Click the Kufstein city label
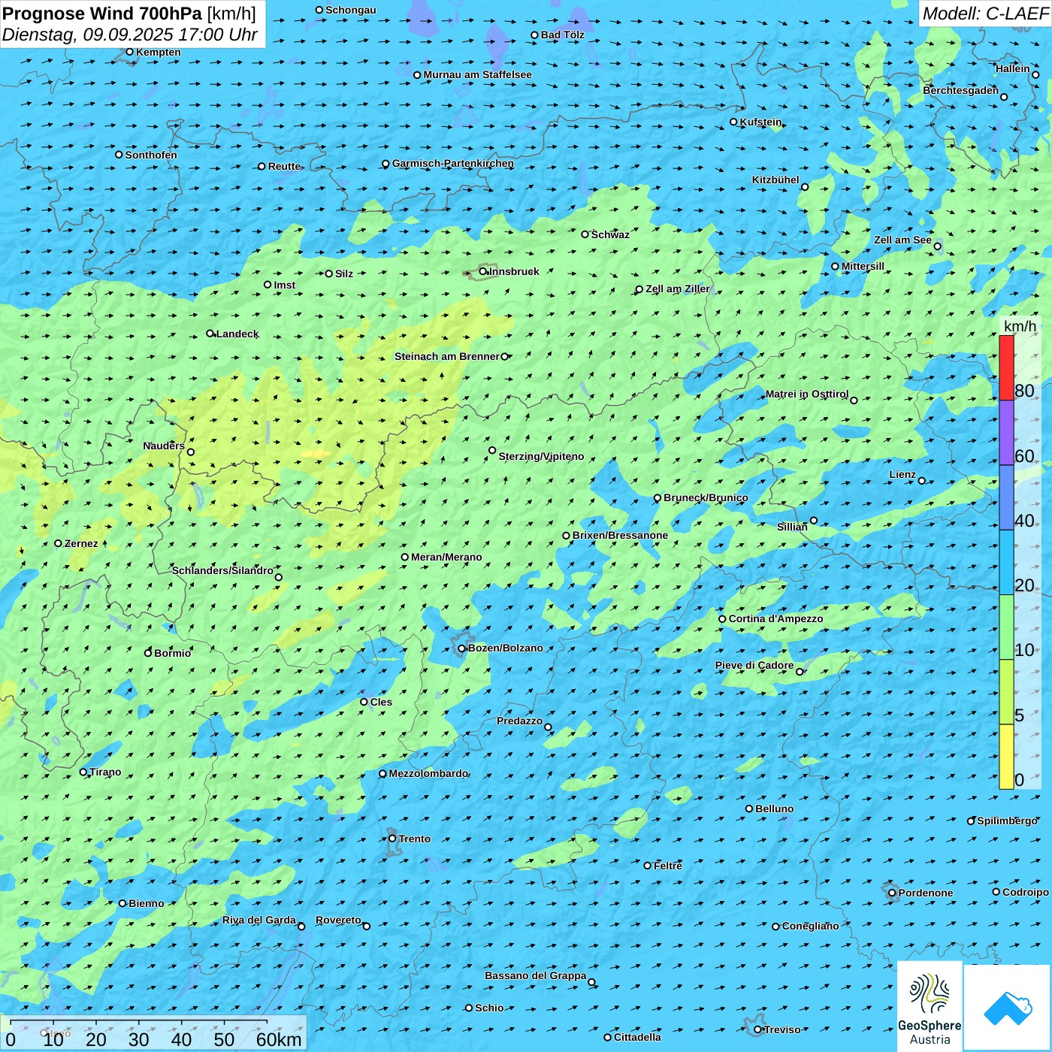Image resolution: width=1052 pixels, height=1052 pixels. click(x=760, y=122)
